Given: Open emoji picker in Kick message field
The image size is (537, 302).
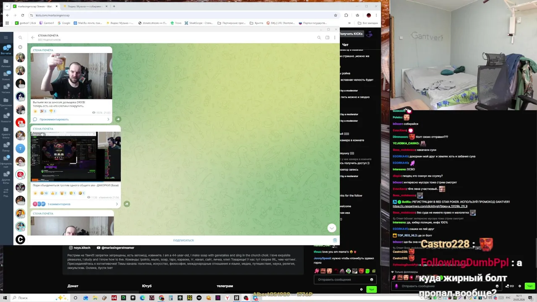Looking at the screenshot, I should (371, 279).
